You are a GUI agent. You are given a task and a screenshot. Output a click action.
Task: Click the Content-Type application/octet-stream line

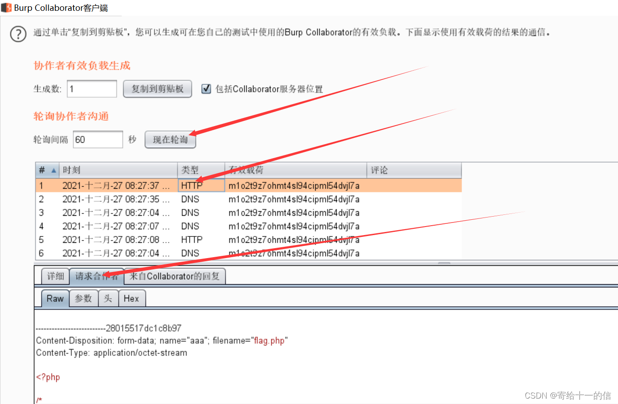(111, 353)
